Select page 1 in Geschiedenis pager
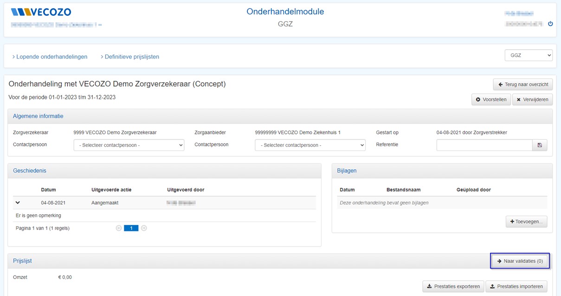This screenshot has height=296, width=561. (131, 228)
